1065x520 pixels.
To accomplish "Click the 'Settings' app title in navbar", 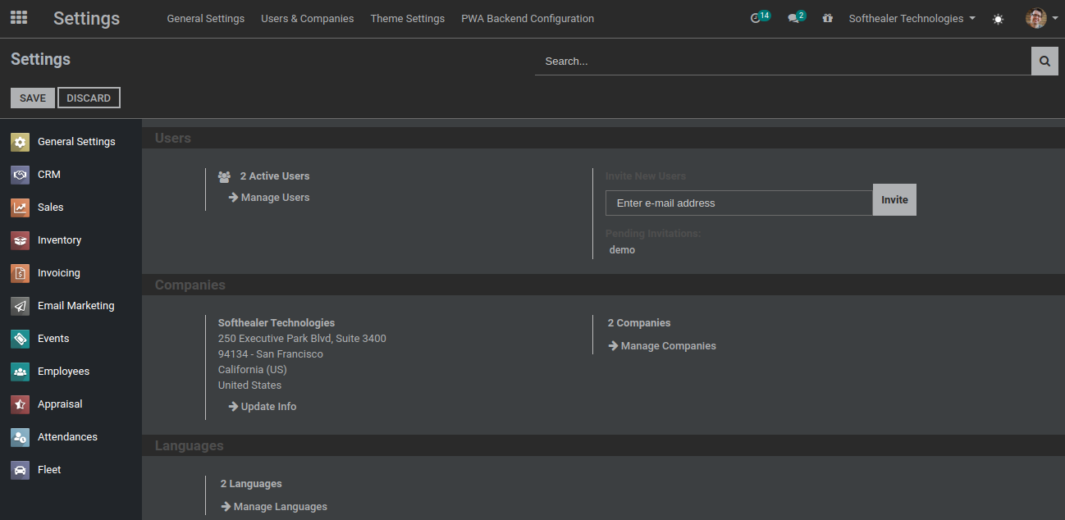I will (x=86, y=18).
